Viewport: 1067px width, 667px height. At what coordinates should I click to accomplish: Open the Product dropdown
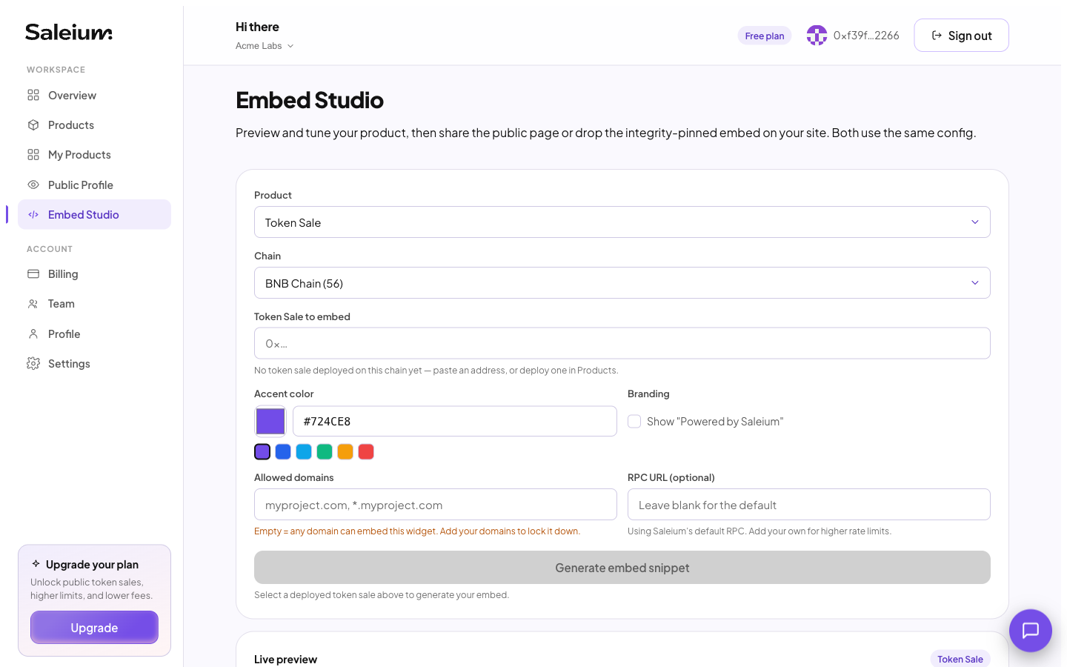coord(622,222)
